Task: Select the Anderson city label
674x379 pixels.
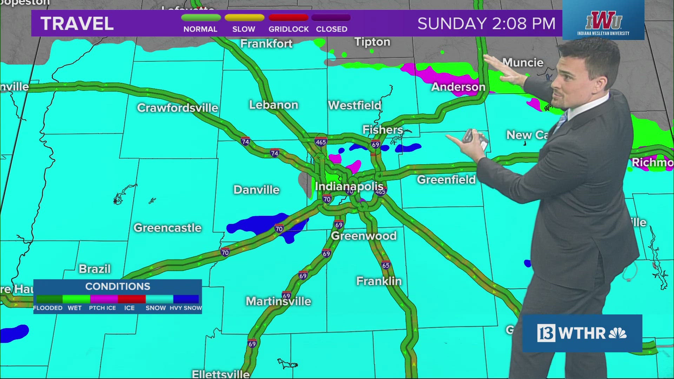Action: click(458, 87)
